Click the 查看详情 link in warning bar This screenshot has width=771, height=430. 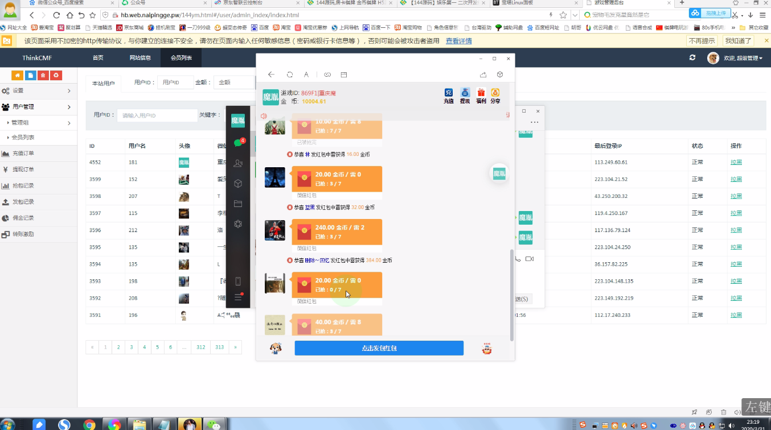coord(458,41)
